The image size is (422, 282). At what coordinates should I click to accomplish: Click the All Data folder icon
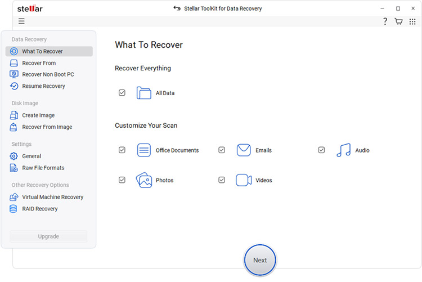(x=143, y=93)
